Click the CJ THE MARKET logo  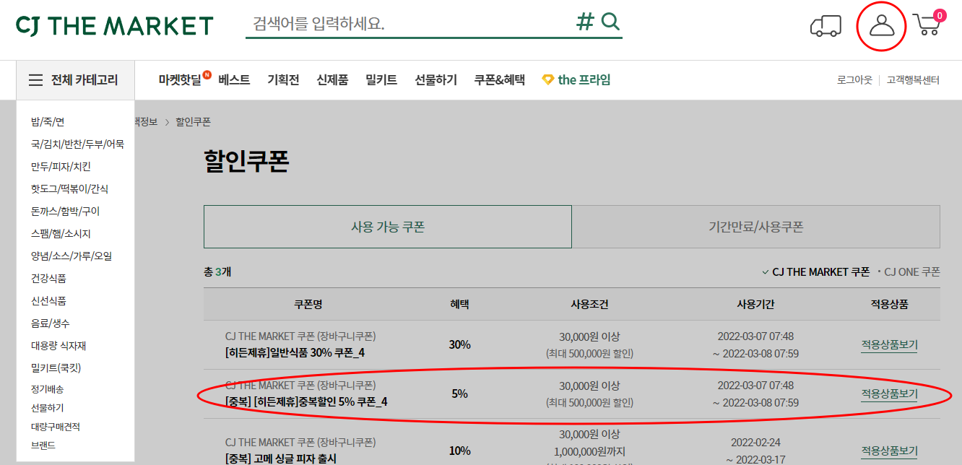coord(115,25)
